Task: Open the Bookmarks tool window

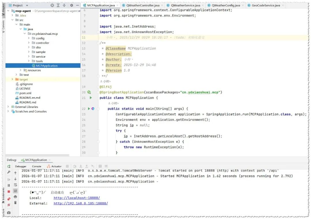Action: click(x=3, y=196)
